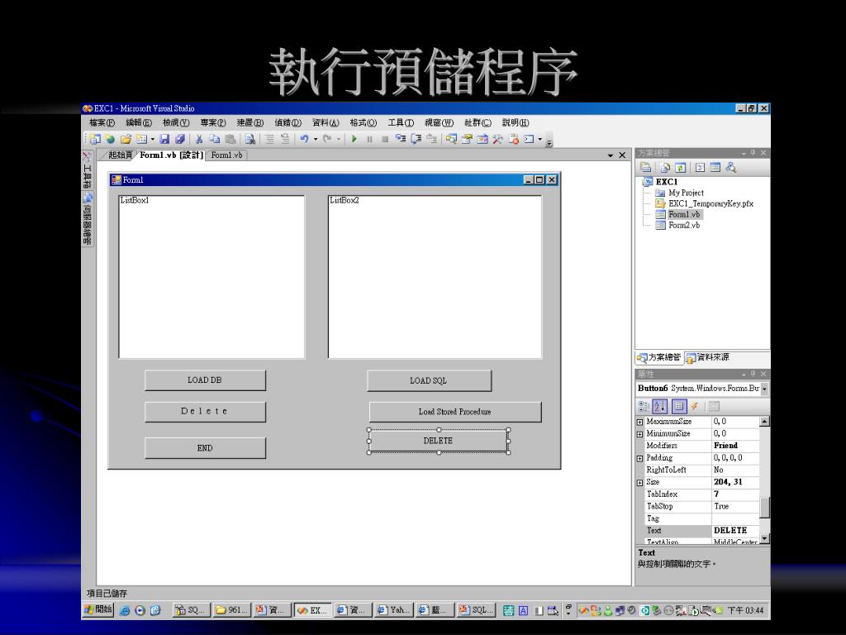Open the 檔案(F) File menu

102,123
